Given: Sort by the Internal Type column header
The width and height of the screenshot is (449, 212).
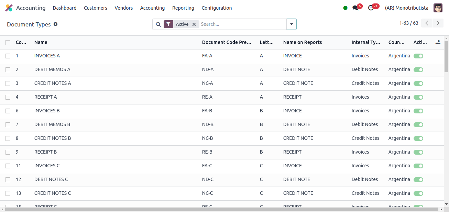Looking at the screenshot, I should pos(366,42).
